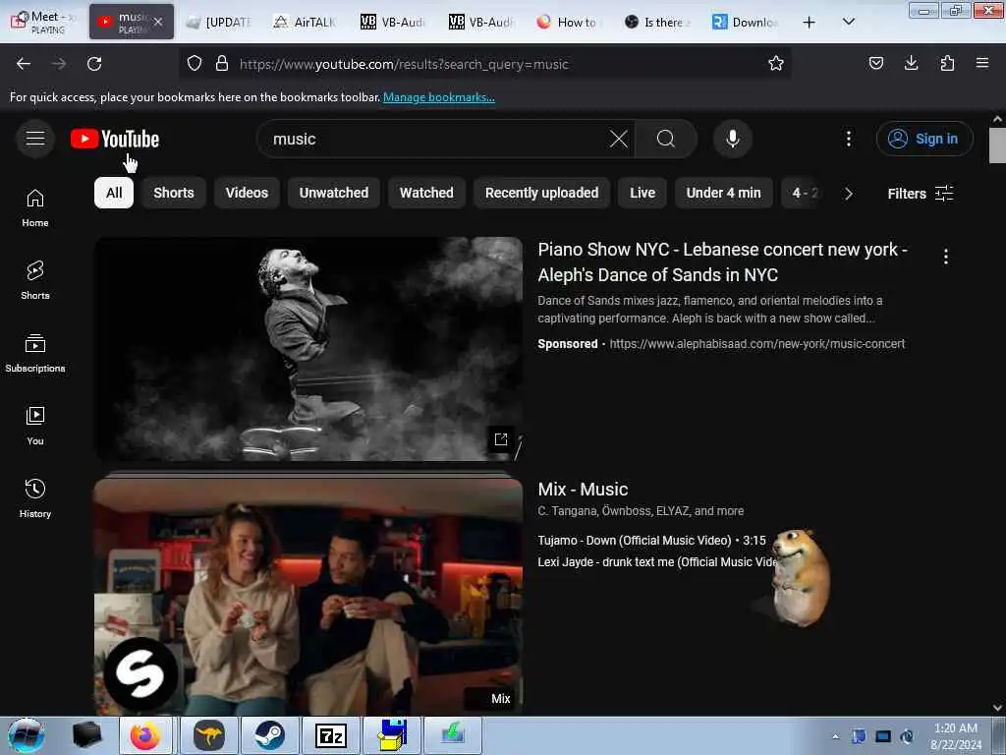This screenshot has width=1006, height=755.
Task: Open the Windows Start menu
Action: pyautogui.click(x=27, y=735)
